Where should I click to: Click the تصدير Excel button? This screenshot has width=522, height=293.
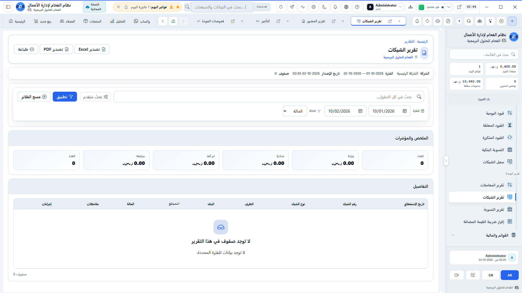click(x=92, y=49)
